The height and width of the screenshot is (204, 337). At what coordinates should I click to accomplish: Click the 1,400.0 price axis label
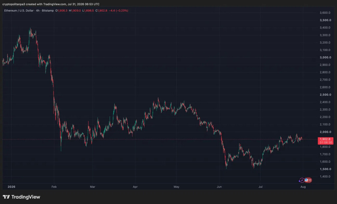tap(325, 176)
